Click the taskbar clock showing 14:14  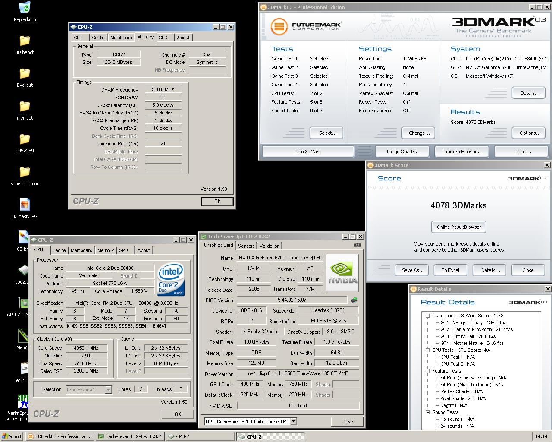(541, 436)
